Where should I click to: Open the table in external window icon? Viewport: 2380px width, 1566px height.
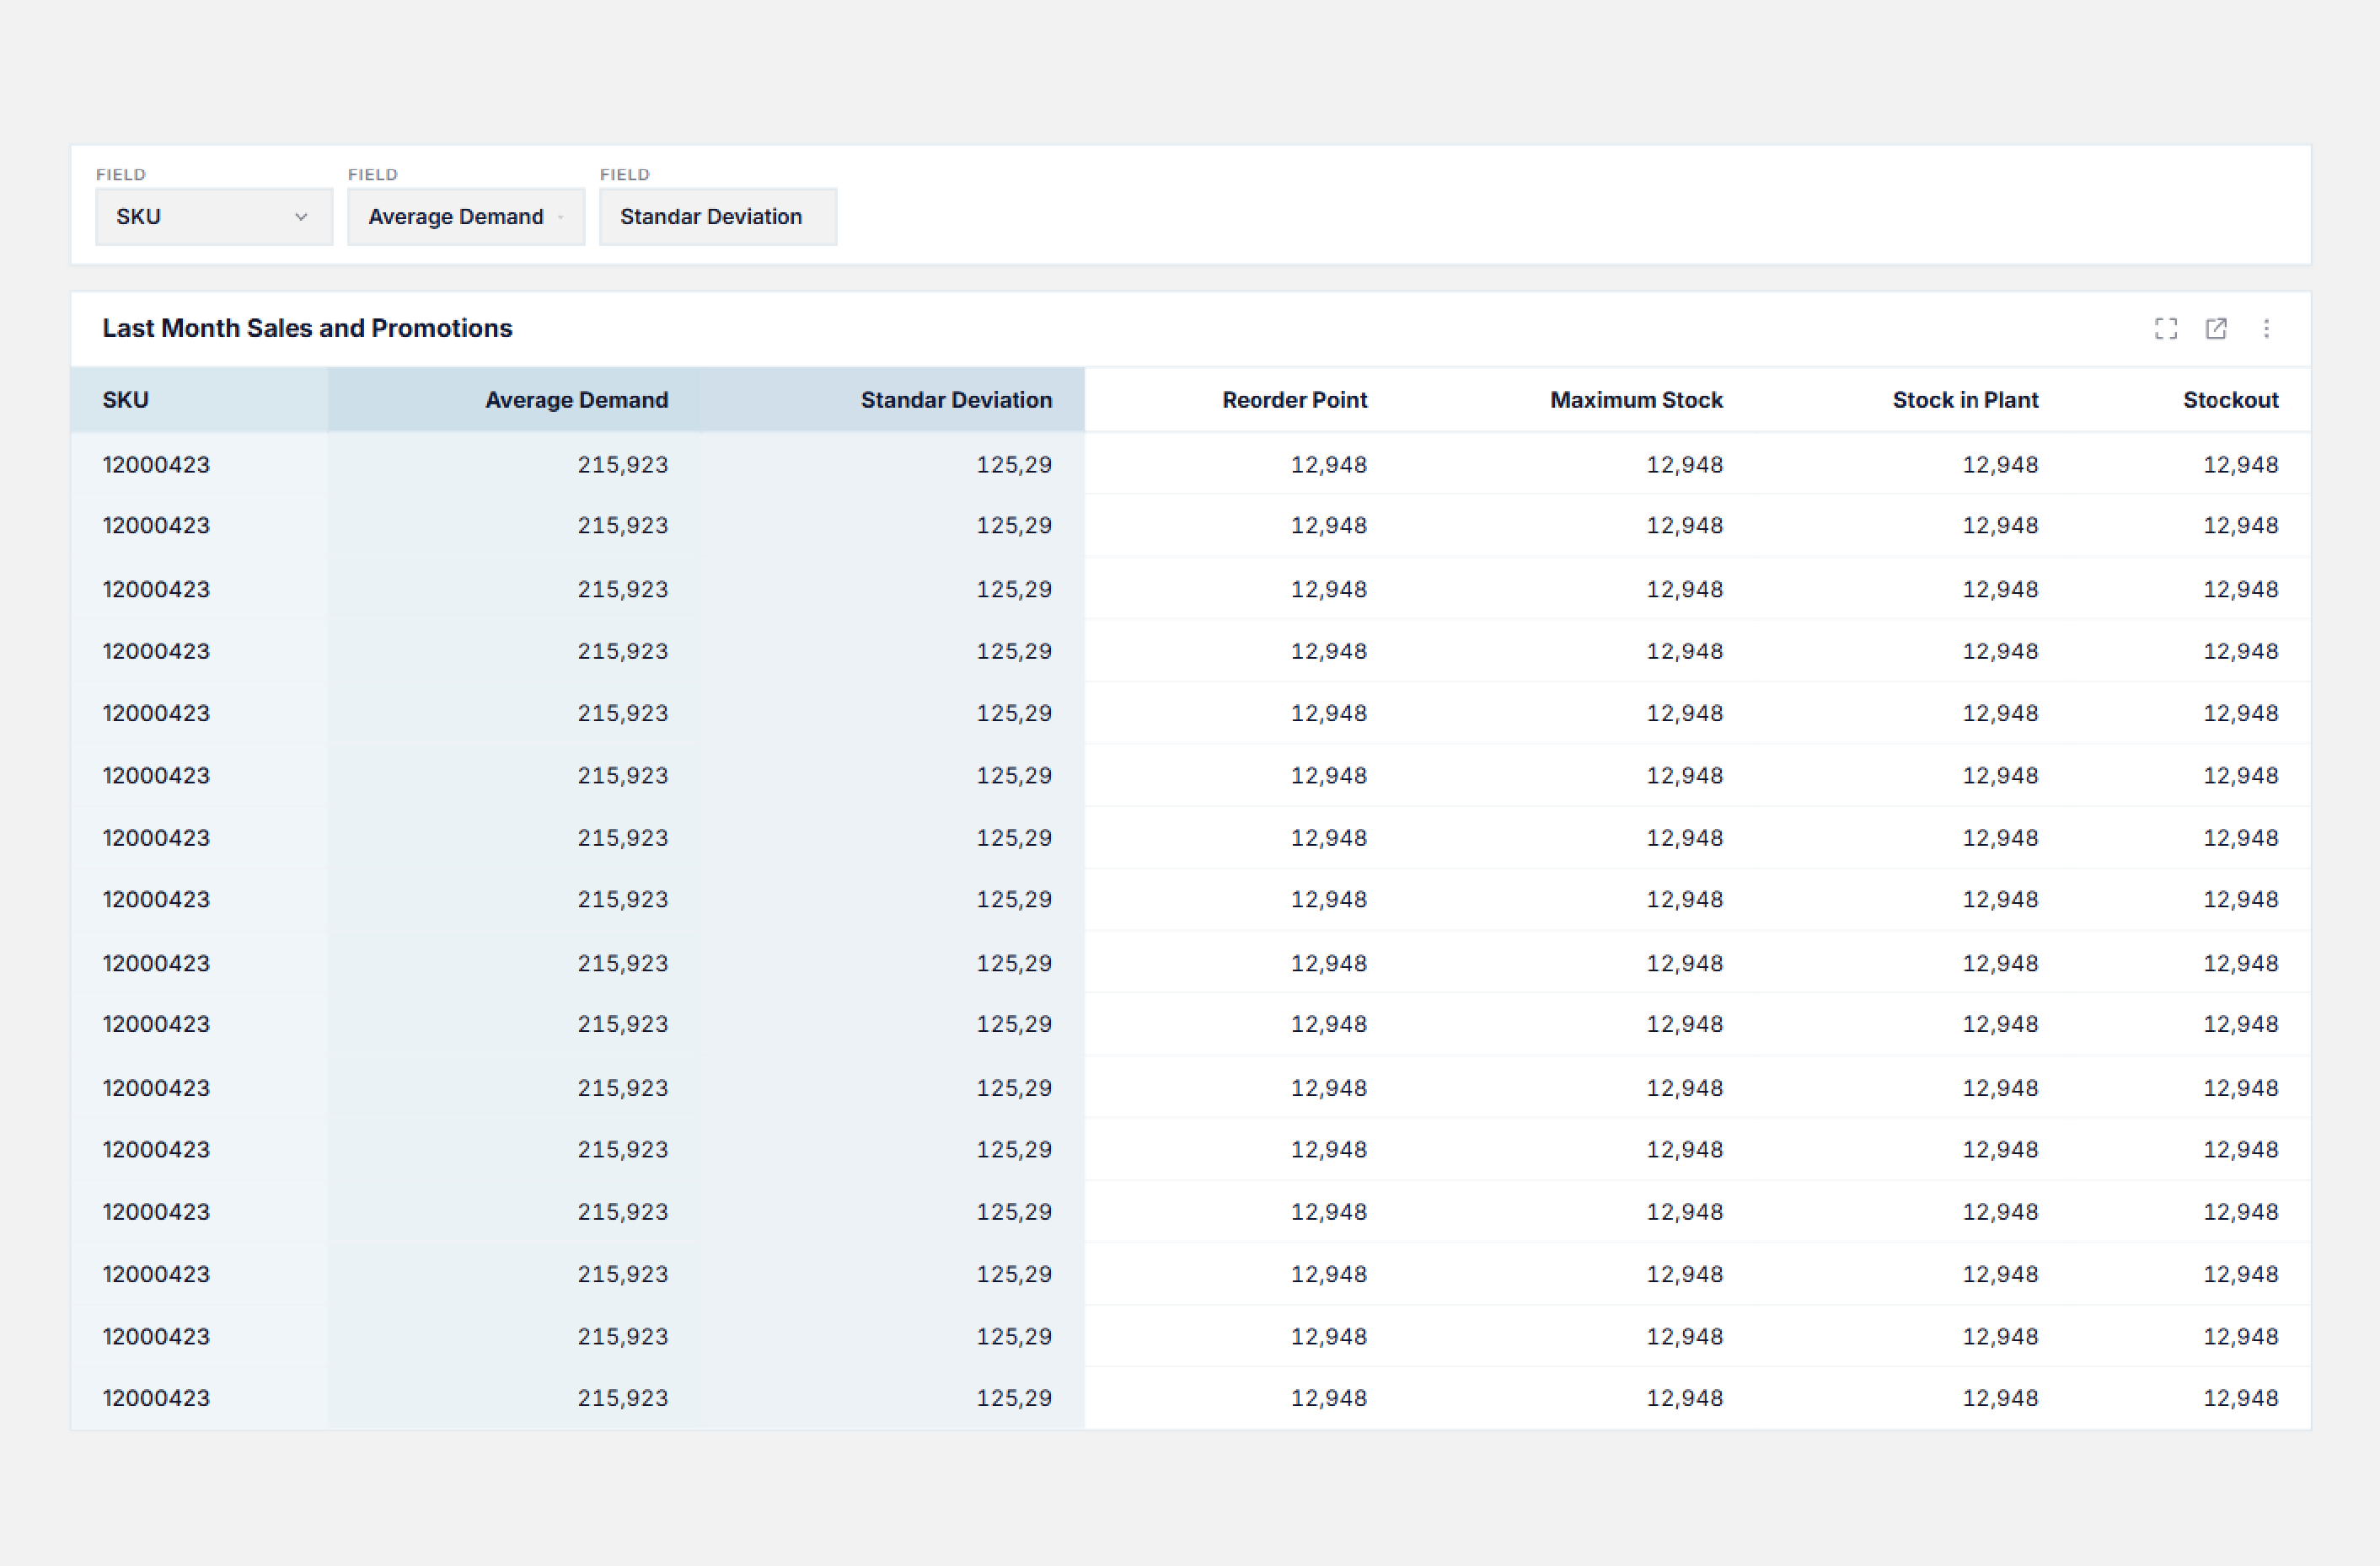click(x=2216, y=329)
